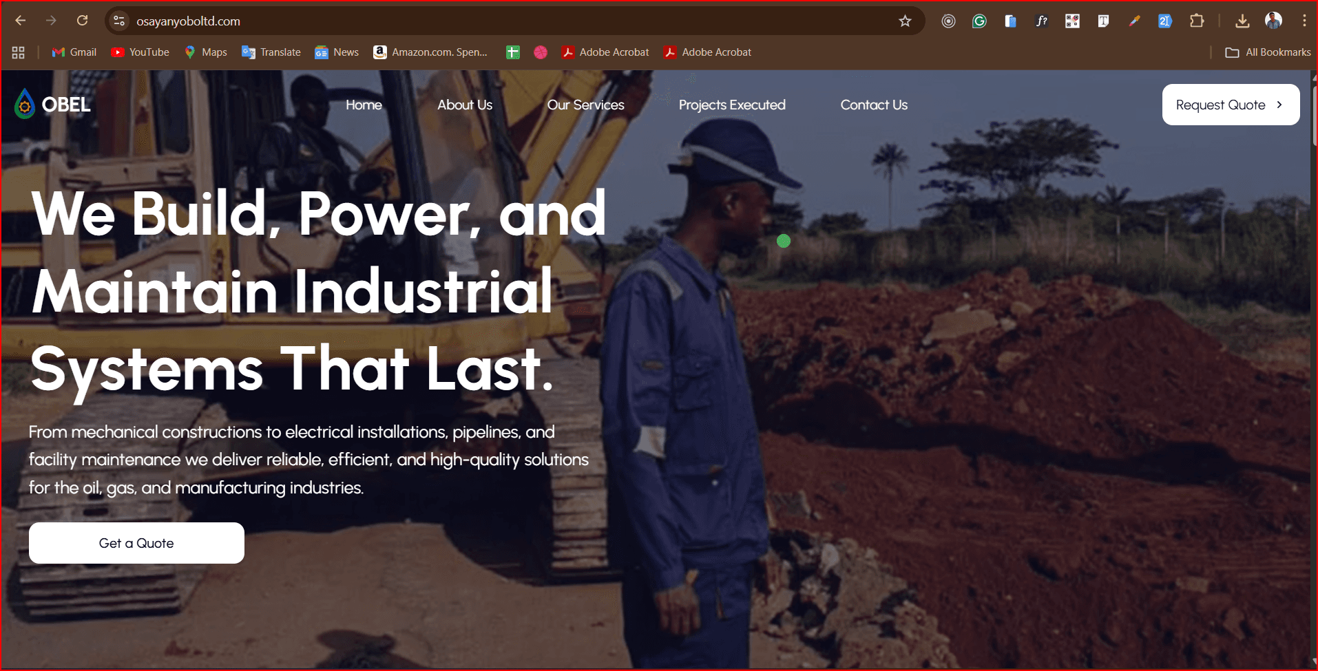Go to the About Us page
The height and width of the screenshot is (671, 1318).
pos(465,105)
